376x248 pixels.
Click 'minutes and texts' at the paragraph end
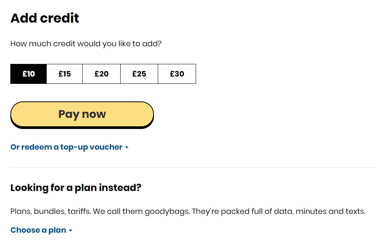tap(330, 211)
